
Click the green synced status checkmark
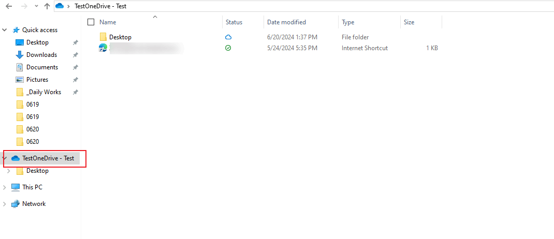tap(228, 48)
